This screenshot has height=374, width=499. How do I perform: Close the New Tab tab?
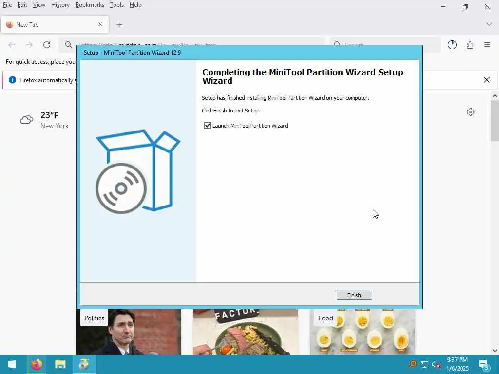pos(100,24)
